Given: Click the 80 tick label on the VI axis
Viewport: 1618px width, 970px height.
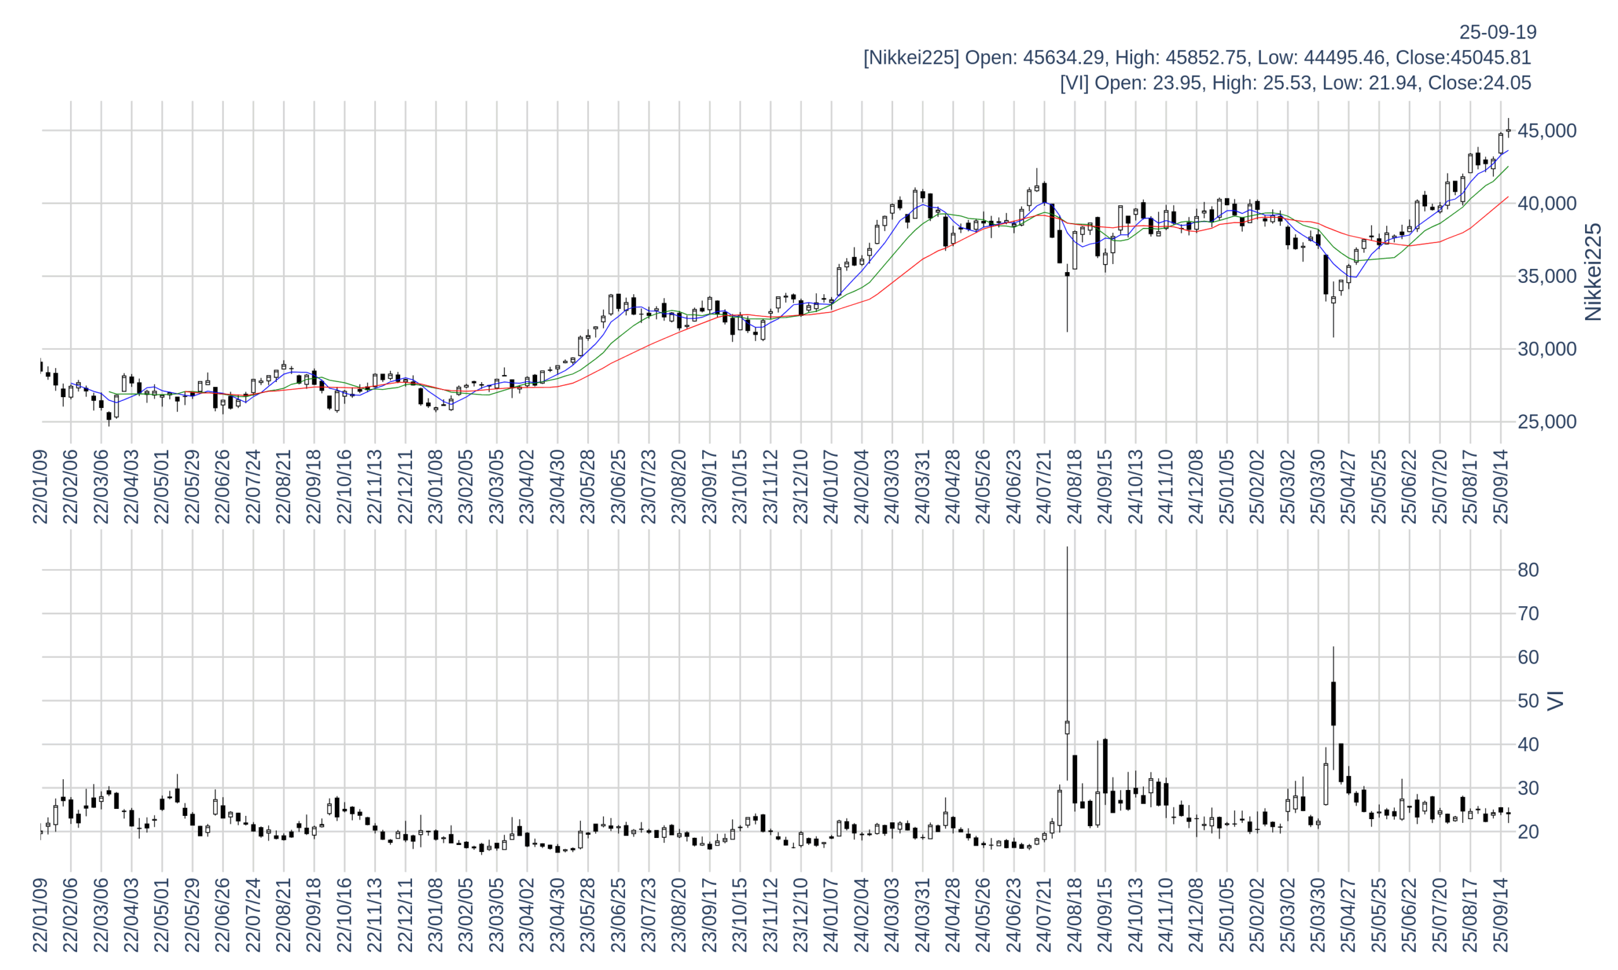Looking at the screenshot, I should (1528, 570).
